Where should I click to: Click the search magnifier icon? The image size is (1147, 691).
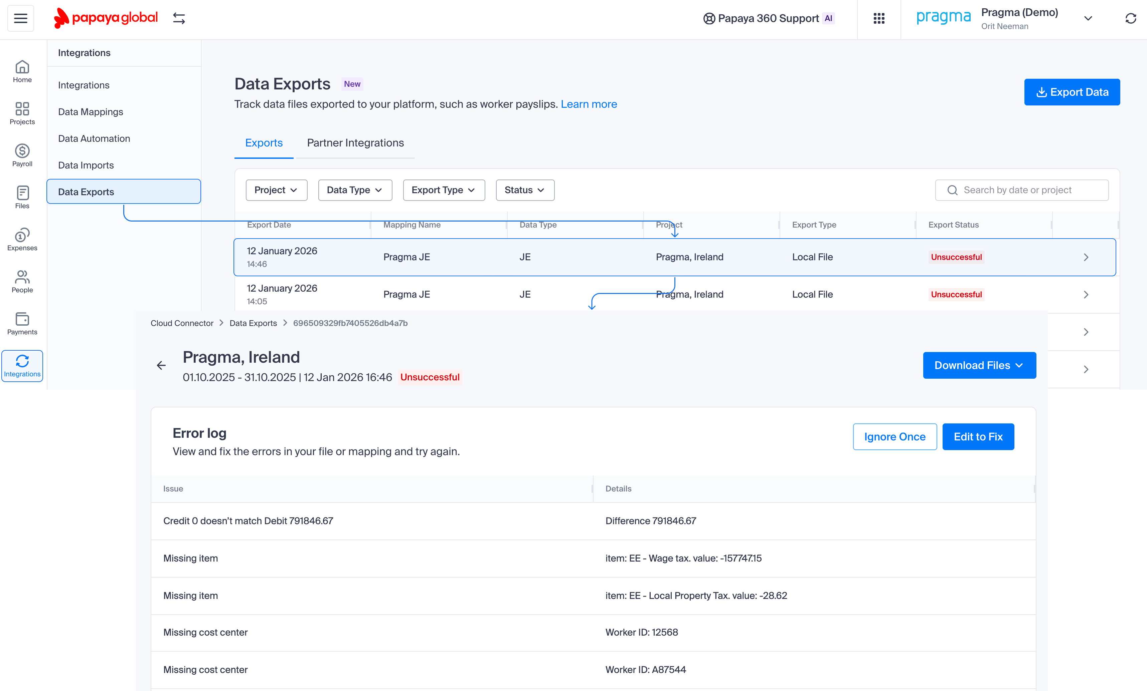click(952, 190)
